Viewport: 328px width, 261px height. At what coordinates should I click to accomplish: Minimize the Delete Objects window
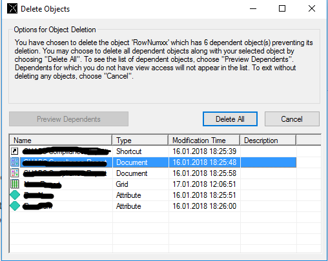(x=253, y=9)
